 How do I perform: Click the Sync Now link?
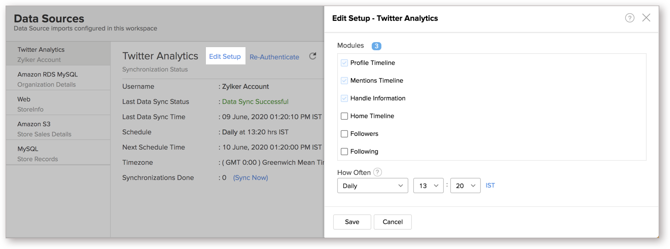tap(251, 177)
